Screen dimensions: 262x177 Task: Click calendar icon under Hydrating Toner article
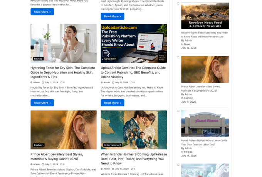43,82
